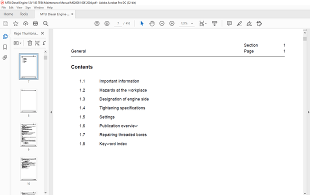Click the Save file icon
Image resolution: width=310 pixels, height=195 pixels.
pyautogui.click(x=5, y=23)
